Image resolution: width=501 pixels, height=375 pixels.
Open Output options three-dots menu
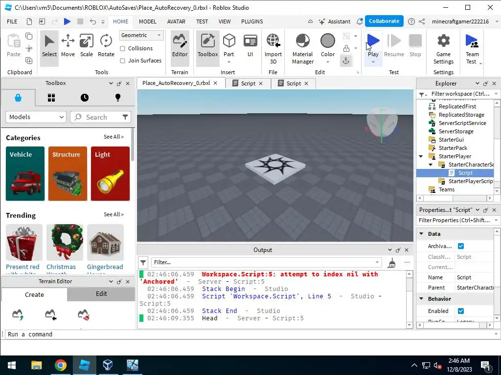point(407,262)
